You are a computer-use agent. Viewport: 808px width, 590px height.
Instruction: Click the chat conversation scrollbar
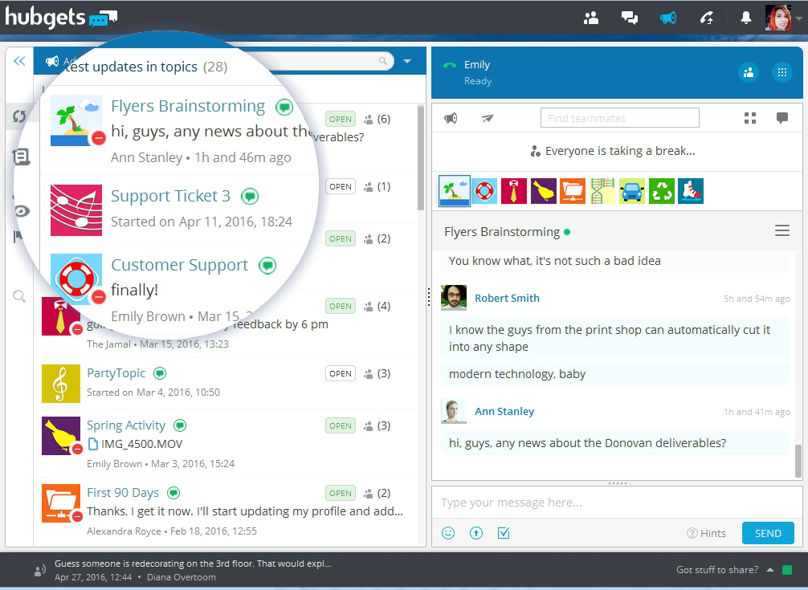798,461
